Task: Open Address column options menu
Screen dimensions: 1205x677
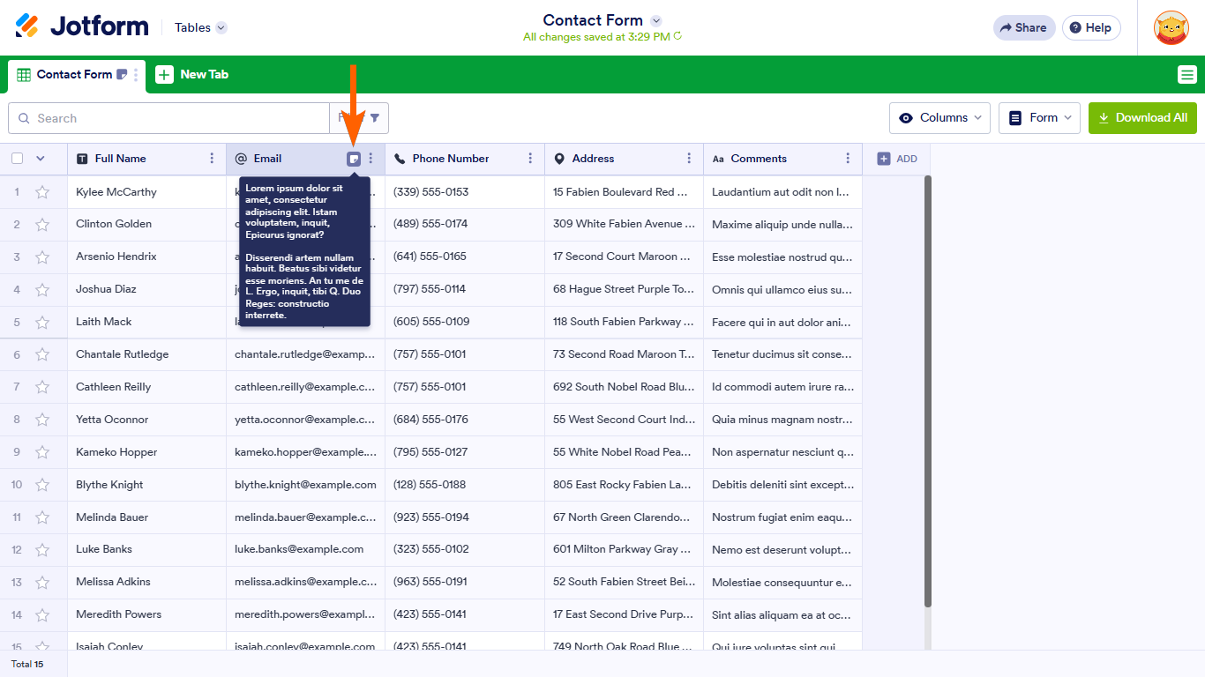Action: pyautogui.click(x=689, y=159)
